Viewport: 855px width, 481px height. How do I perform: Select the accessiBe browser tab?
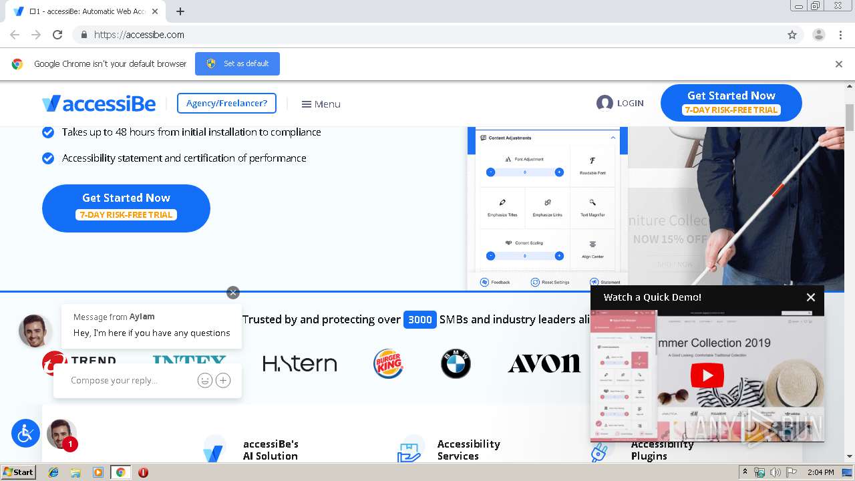[85, 11]
